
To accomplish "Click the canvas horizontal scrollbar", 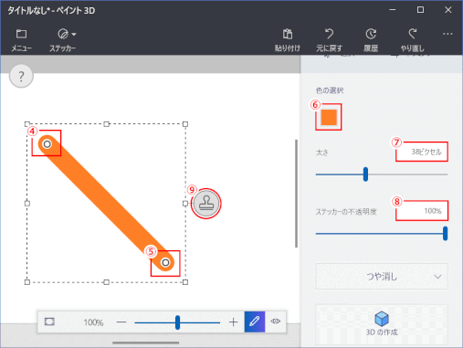I will pyautogui.click(x=145, y=343).
